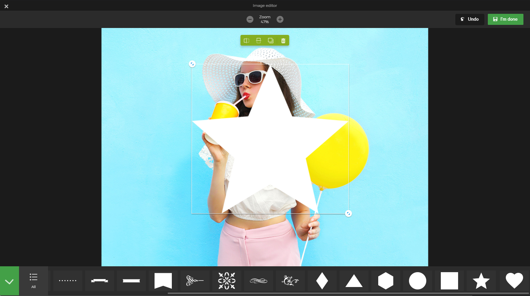Insert the solid bar shape
The image size is (530, 296).
(x=131, y=281)
